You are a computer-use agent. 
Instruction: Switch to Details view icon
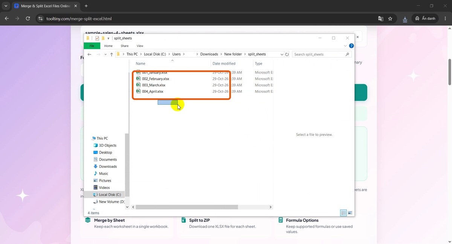[344, 213]
